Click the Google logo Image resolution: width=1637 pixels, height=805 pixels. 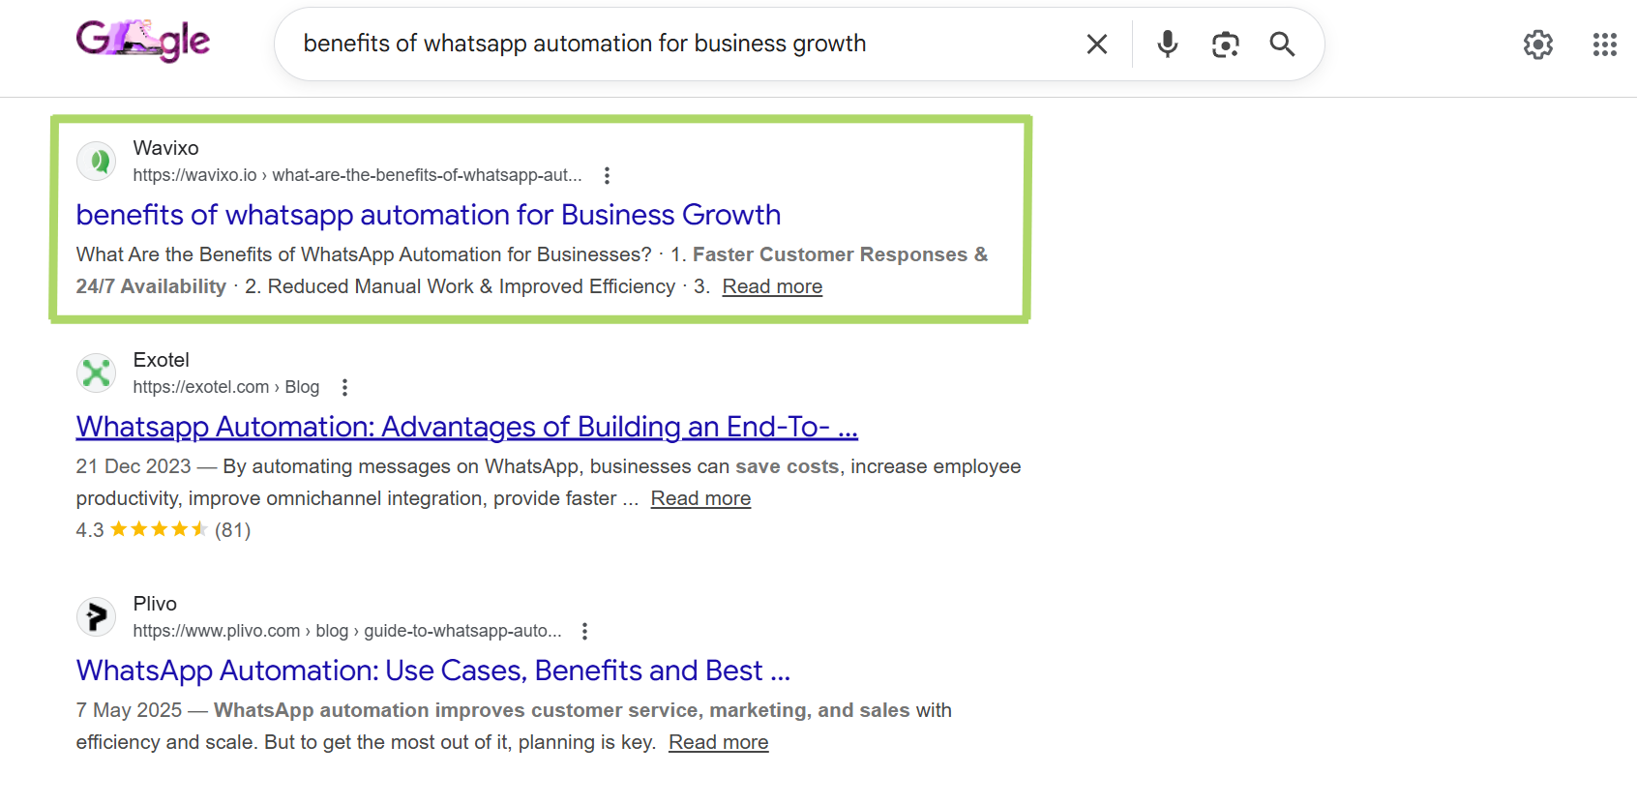(143, 42)
